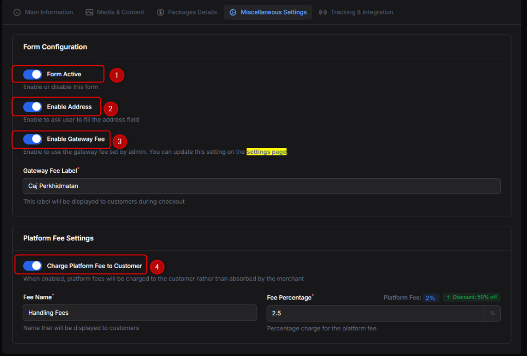527x356 pixels.
Task: Click the Form Configuration heading
Action: (55, 47)
